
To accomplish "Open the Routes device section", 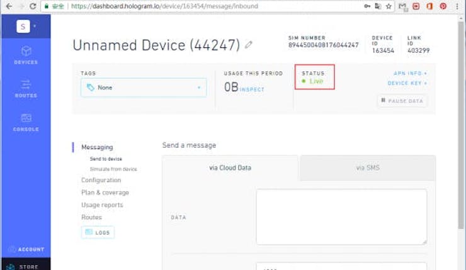I will coord(91,217).
